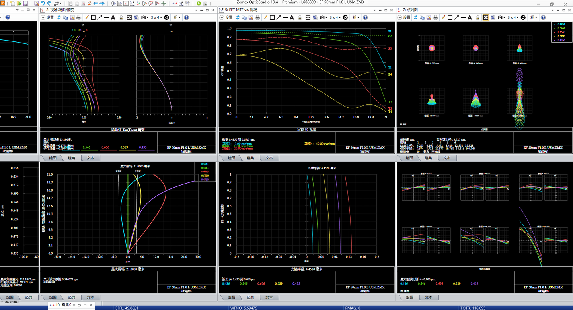This screenshot has width=573, height=310.
Task: Print the FFT MTF vs. 视场 plot
Action: 257,17
